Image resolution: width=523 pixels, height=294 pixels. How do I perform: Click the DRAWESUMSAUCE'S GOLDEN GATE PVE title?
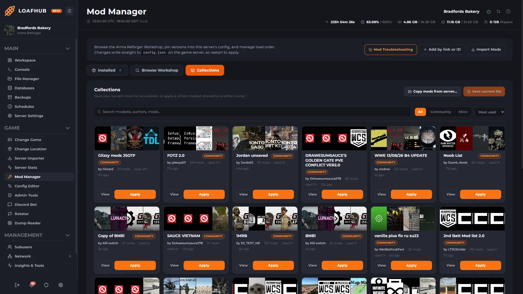[x=326, y=160]
